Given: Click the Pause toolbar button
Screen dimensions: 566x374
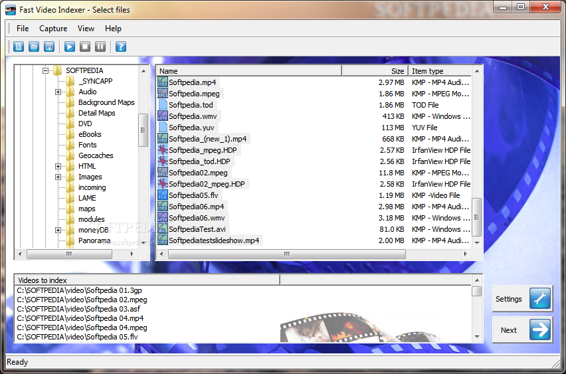Looking at the screenshot, I should (x=100, y=47).
